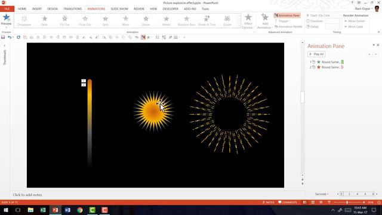This screenshot has height=215, width=382.
Task: Select the Shape animation effect
Action: 146,20
